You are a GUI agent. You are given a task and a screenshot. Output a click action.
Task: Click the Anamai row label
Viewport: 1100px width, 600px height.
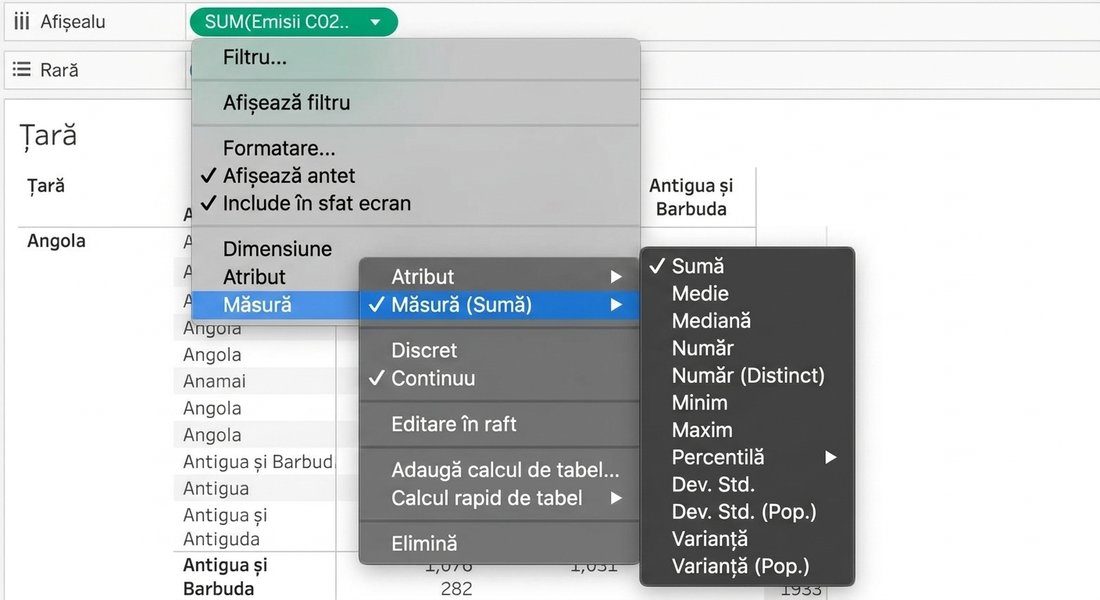(214, 381)
